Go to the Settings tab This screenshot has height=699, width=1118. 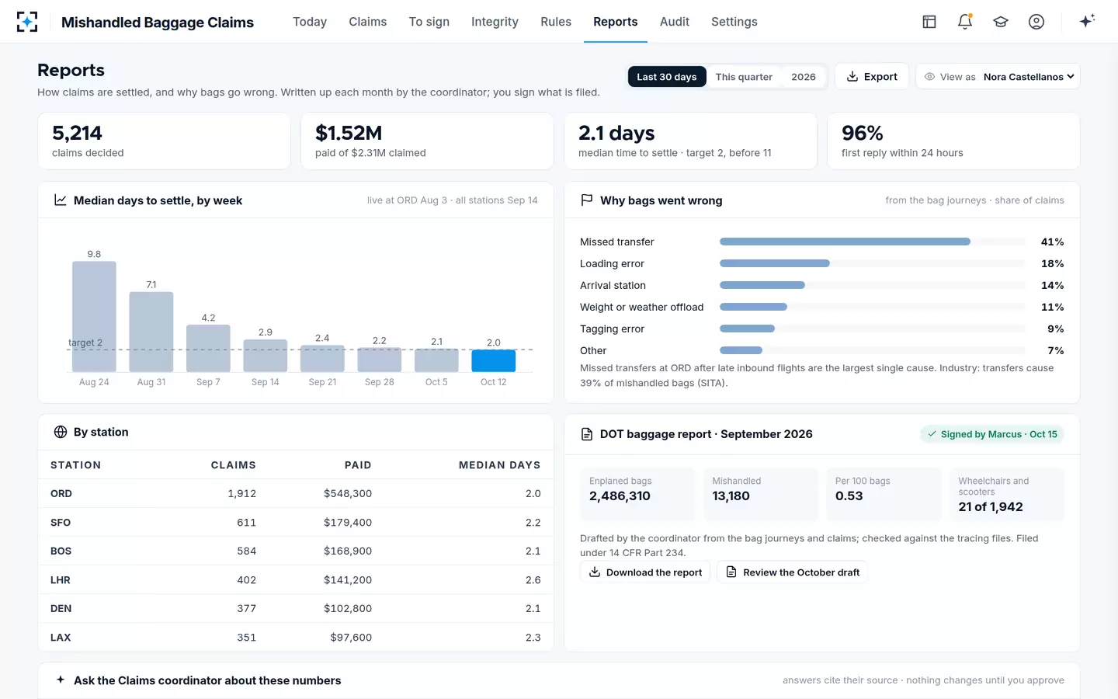click(x=734, y=22)
